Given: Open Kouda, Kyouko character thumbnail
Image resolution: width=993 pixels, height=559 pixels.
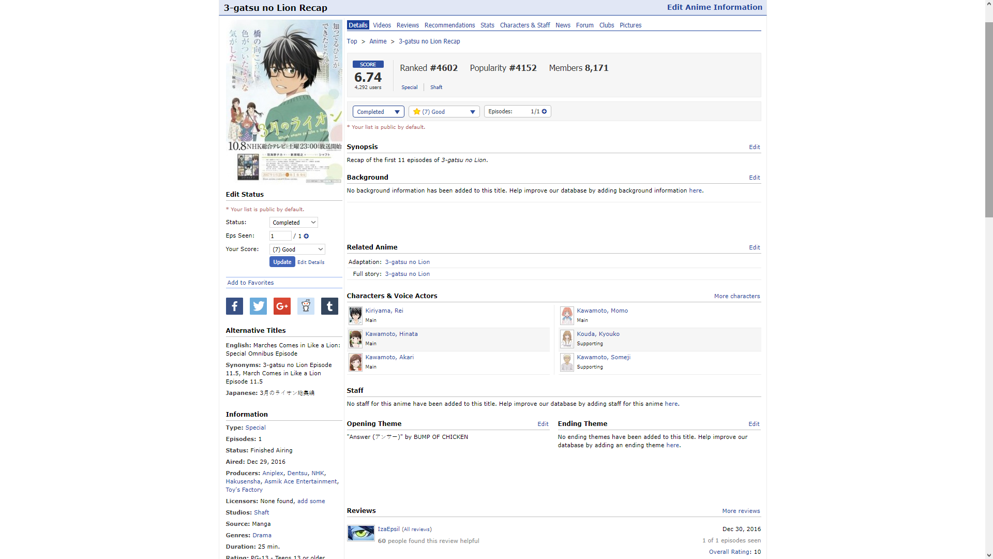Looking at the screenshot, I should [x=567, y=339].
